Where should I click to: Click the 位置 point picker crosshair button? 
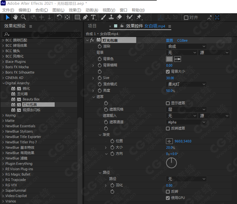(x=169, y=141)
